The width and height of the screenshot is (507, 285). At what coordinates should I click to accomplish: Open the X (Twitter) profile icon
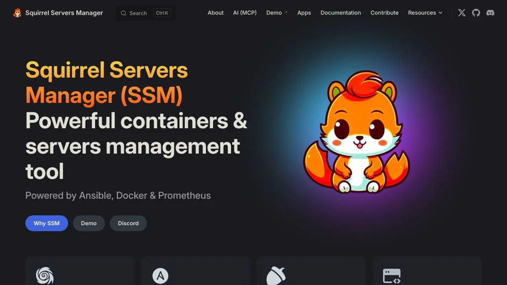(x=462, y=13)
